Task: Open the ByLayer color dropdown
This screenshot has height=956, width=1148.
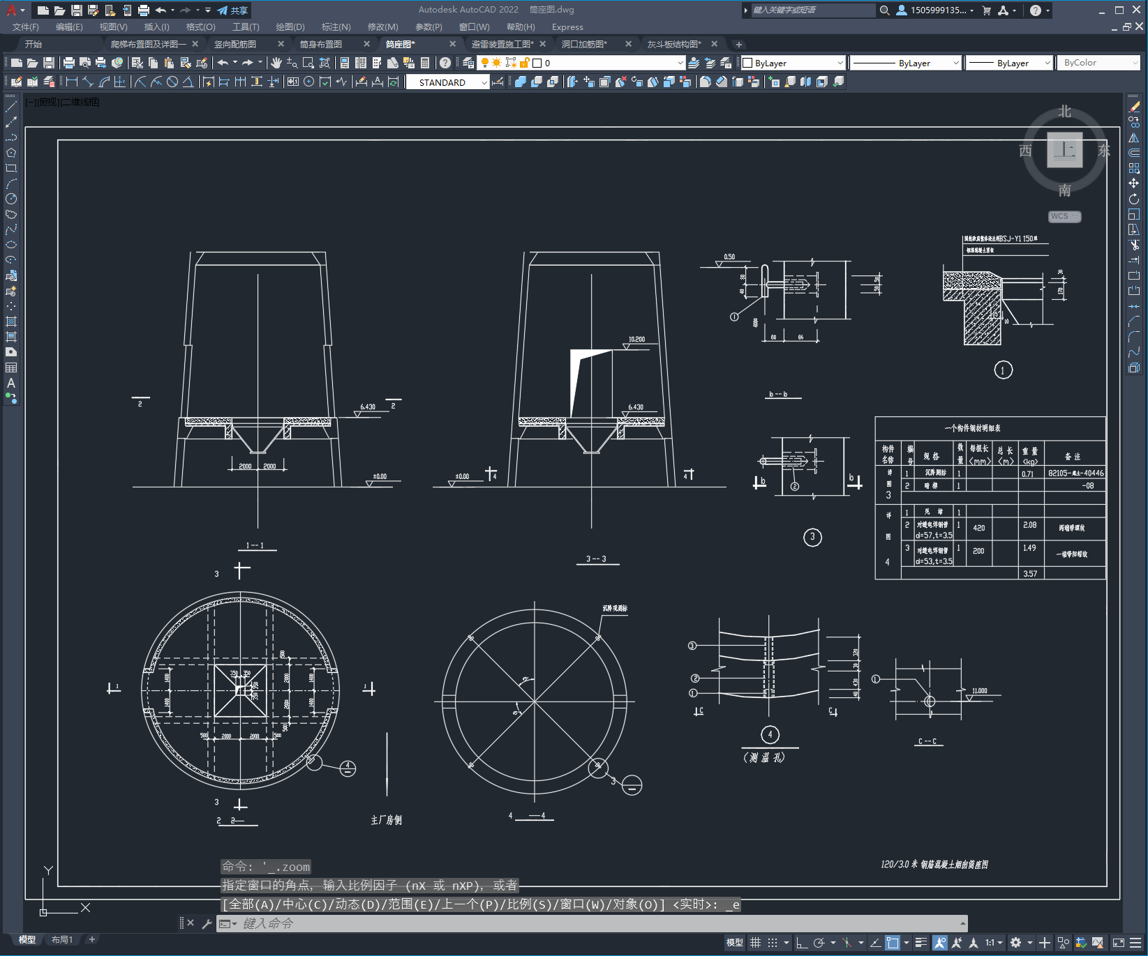Action: point(793,63)
